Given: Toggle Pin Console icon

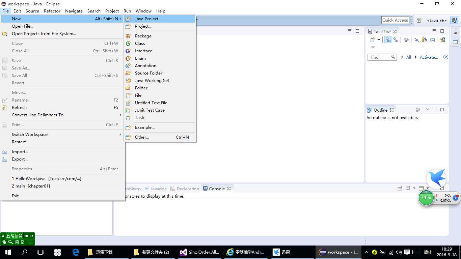Looking at the screenshot, I should 400,188.
